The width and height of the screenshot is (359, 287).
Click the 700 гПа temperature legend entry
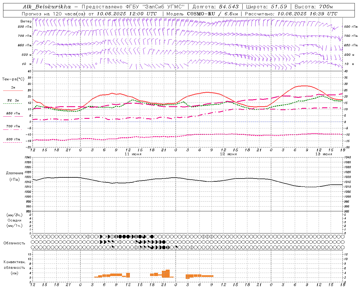[x=13, y=126]
